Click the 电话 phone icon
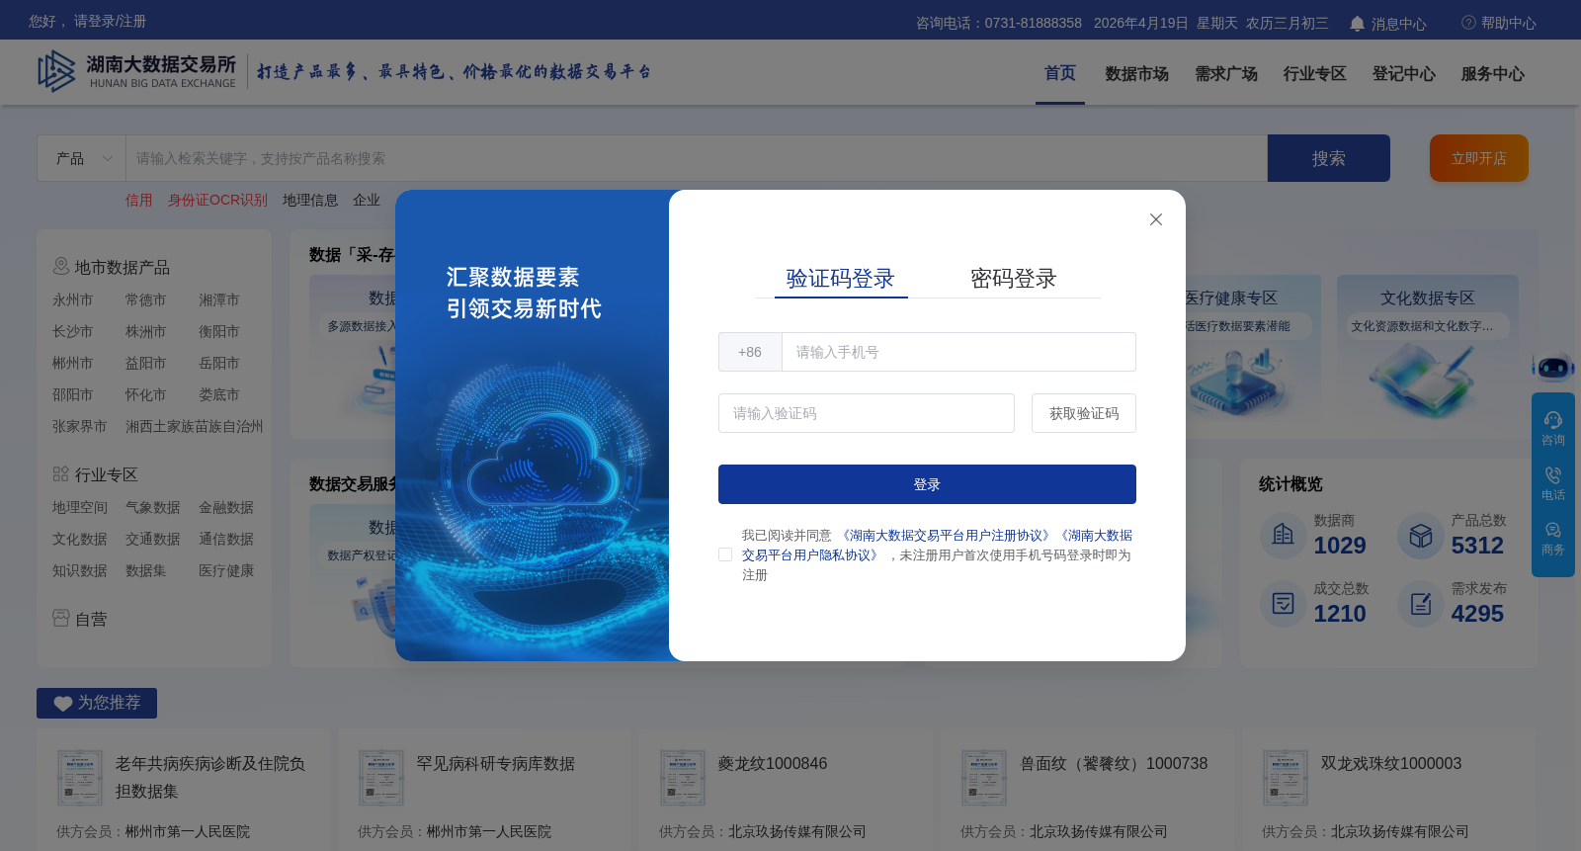Screen dimensions: 1581x851 [x=1553, y=475]
